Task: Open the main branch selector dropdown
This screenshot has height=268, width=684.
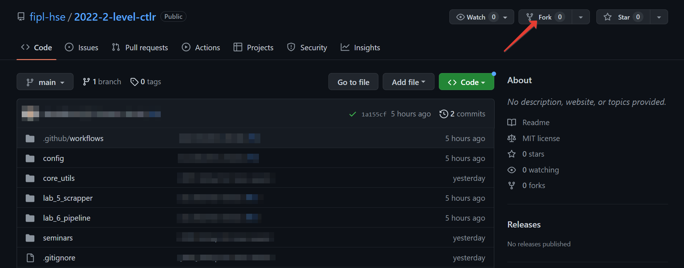Action: pos(45,82)
